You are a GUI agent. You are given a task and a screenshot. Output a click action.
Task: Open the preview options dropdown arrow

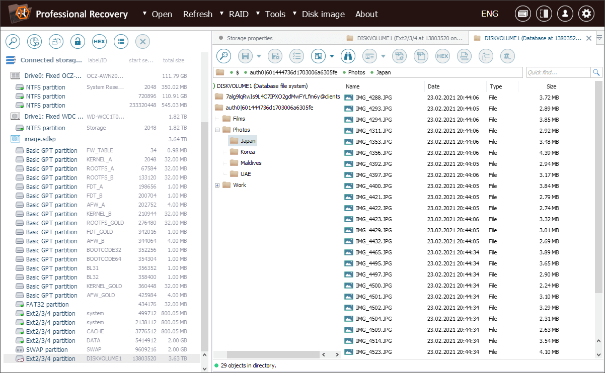click(x=383, y=56)
